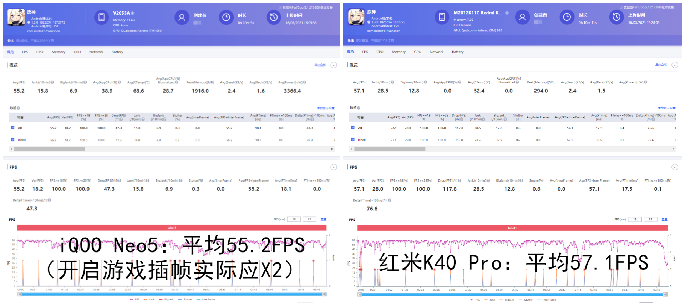This screenshot has height=306, width=685.
Task: Switch to FPS tab in left report
Action: click(x=25, y=52)
